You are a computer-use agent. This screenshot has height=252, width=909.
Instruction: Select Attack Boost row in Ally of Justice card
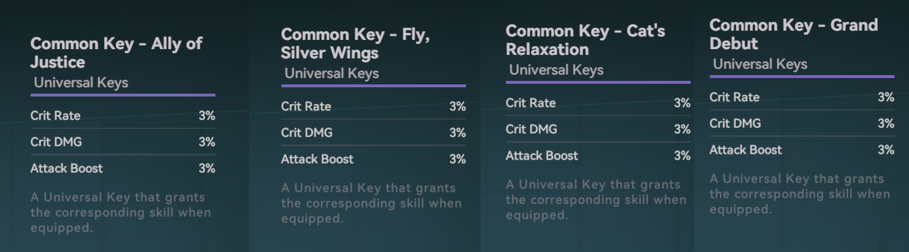123,168
